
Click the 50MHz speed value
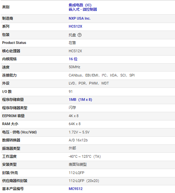tap(74, 67)
